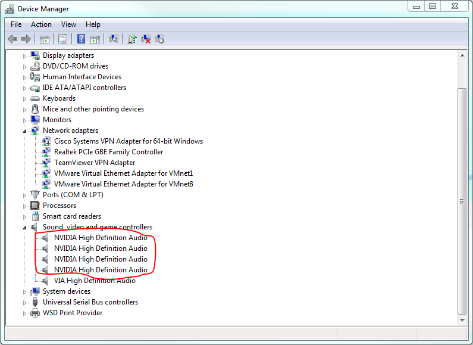Open the View menu

pyautogui.click(x=68, y=24)
